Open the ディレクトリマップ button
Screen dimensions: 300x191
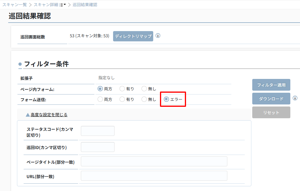coord(133,36)
